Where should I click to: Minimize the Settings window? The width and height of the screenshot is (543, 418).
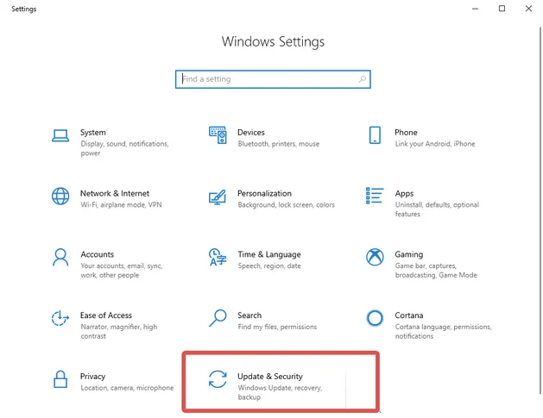point(475,9)
